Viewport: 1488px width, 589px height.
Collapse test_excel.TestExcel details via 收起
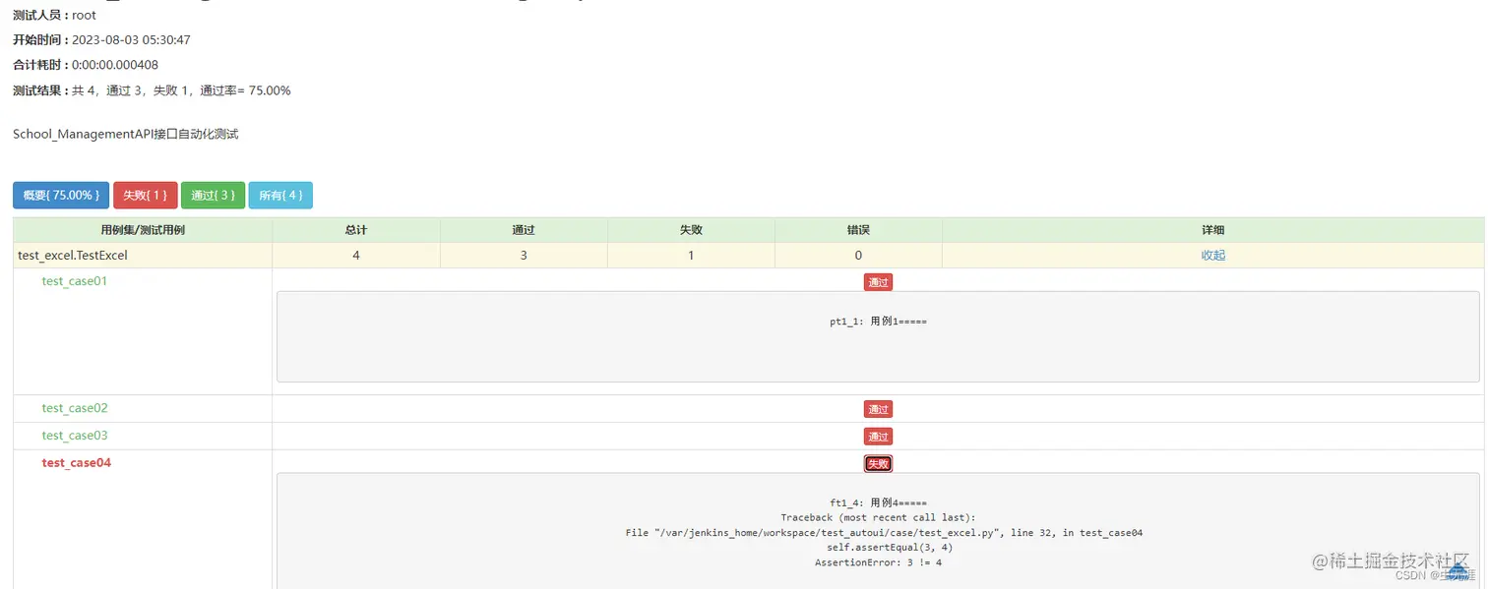click(x=1213, y=255)
